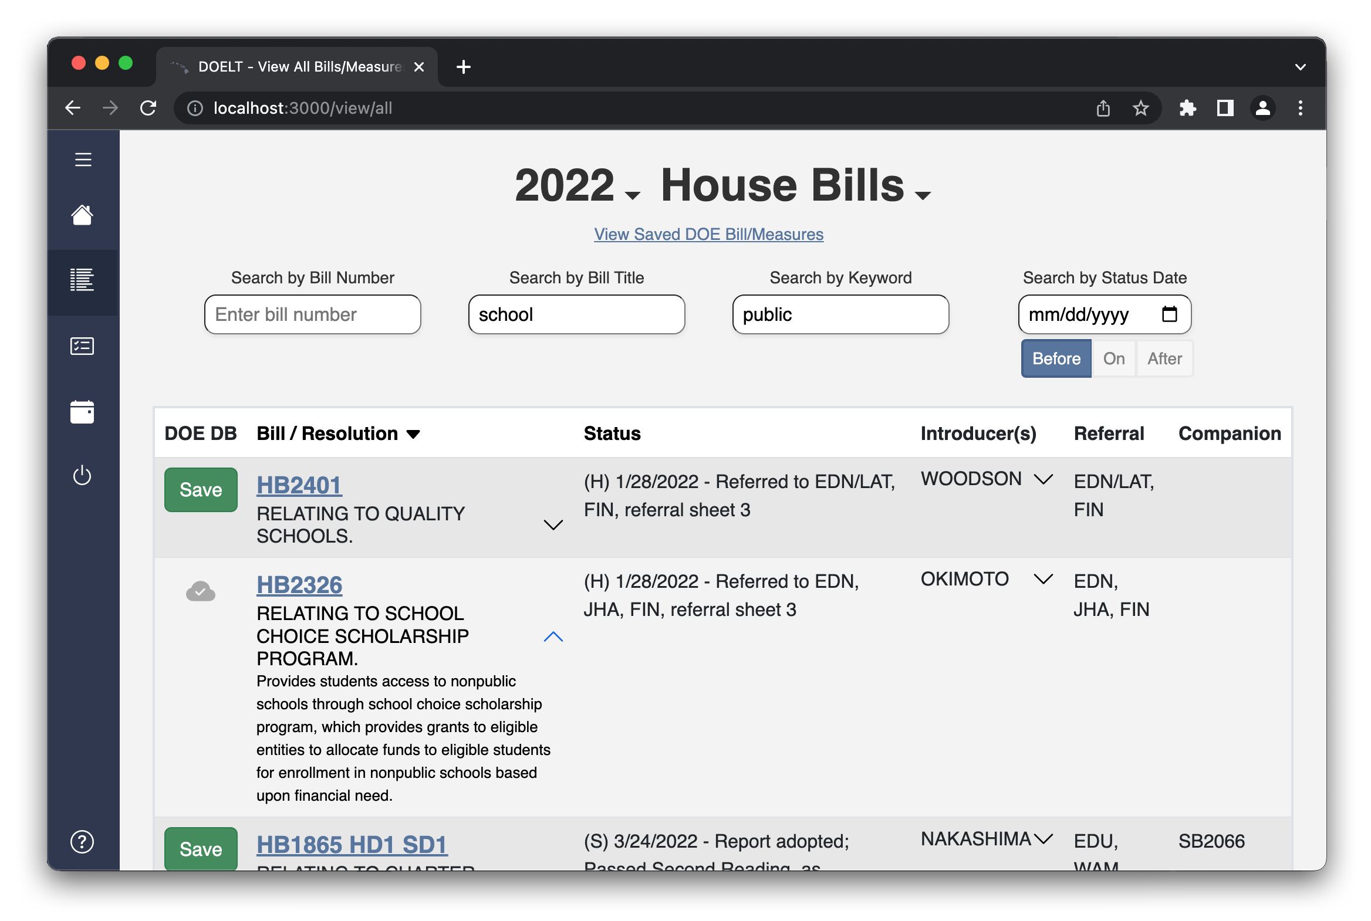Expand NAKASHIMA introducers chevron
This screenshot has width=1371, height=921.
tap(1043, 839)
